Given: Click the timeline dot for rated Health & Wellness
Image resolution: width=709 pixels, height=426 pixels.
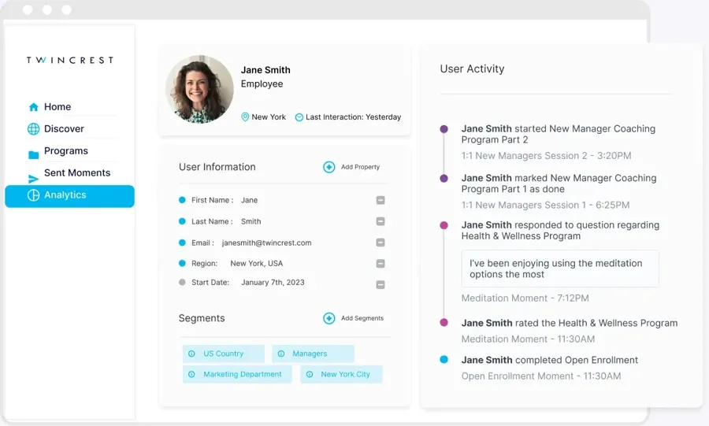Looking at the screenshot, I should click(444, 323).
